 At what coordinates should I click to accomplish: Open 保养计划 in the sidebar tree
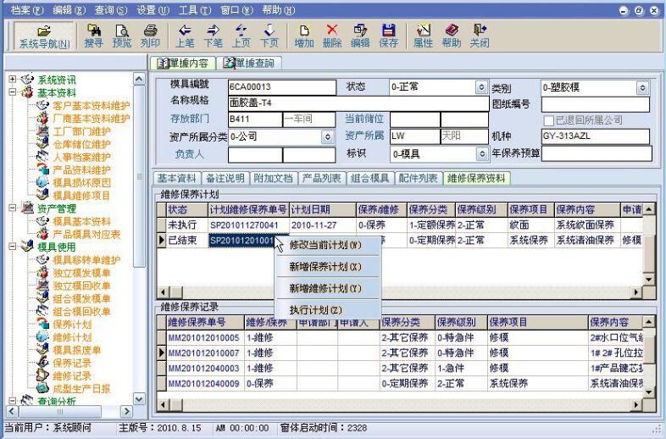[71, 324]
